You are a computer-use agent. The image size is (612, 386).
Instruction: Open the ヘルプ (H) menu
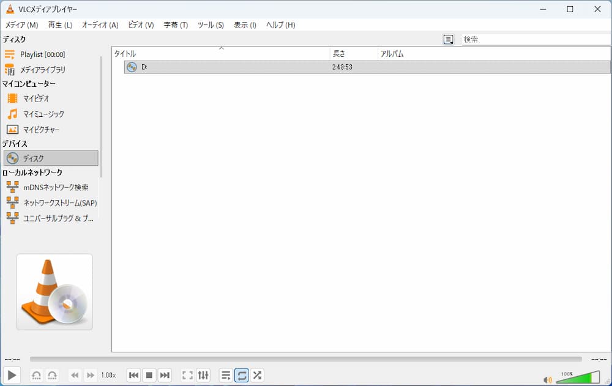[x=280, y=25]
